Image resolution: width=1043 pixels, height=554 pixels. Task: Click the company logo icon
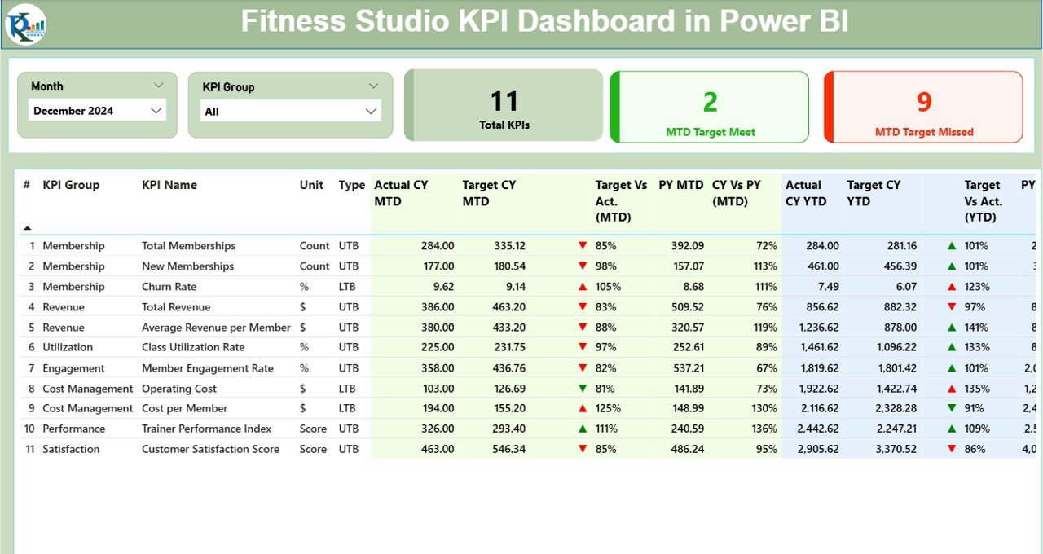pyautogui.click(x=25, y=24)
